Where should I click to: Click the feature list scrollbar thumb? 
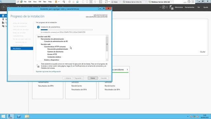coord(107,44)
